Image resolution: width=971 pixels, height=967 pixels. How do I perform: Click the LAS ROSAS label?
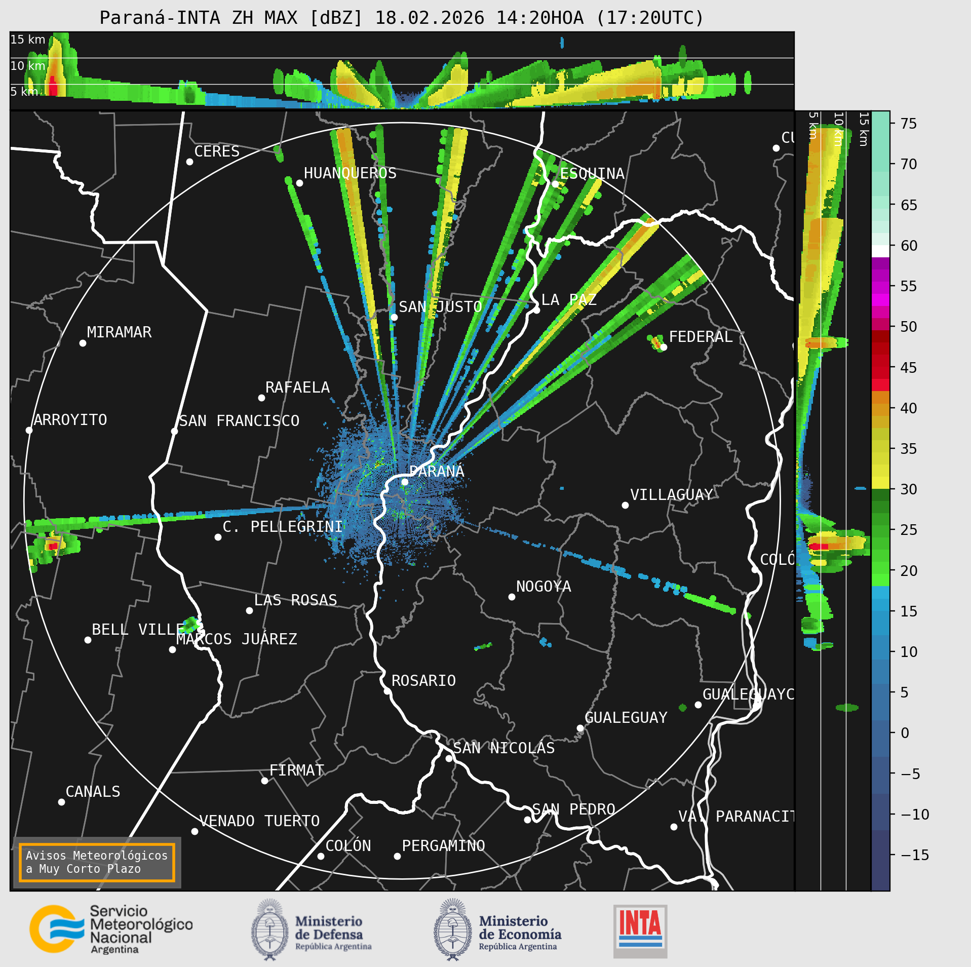coord(295,600)
